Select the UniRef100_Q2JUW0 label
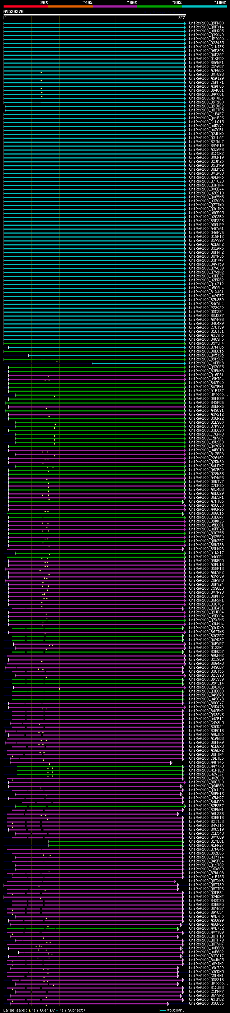This screenshot has width=230, height=1013. pyautogui.click(x=206, y=134)
